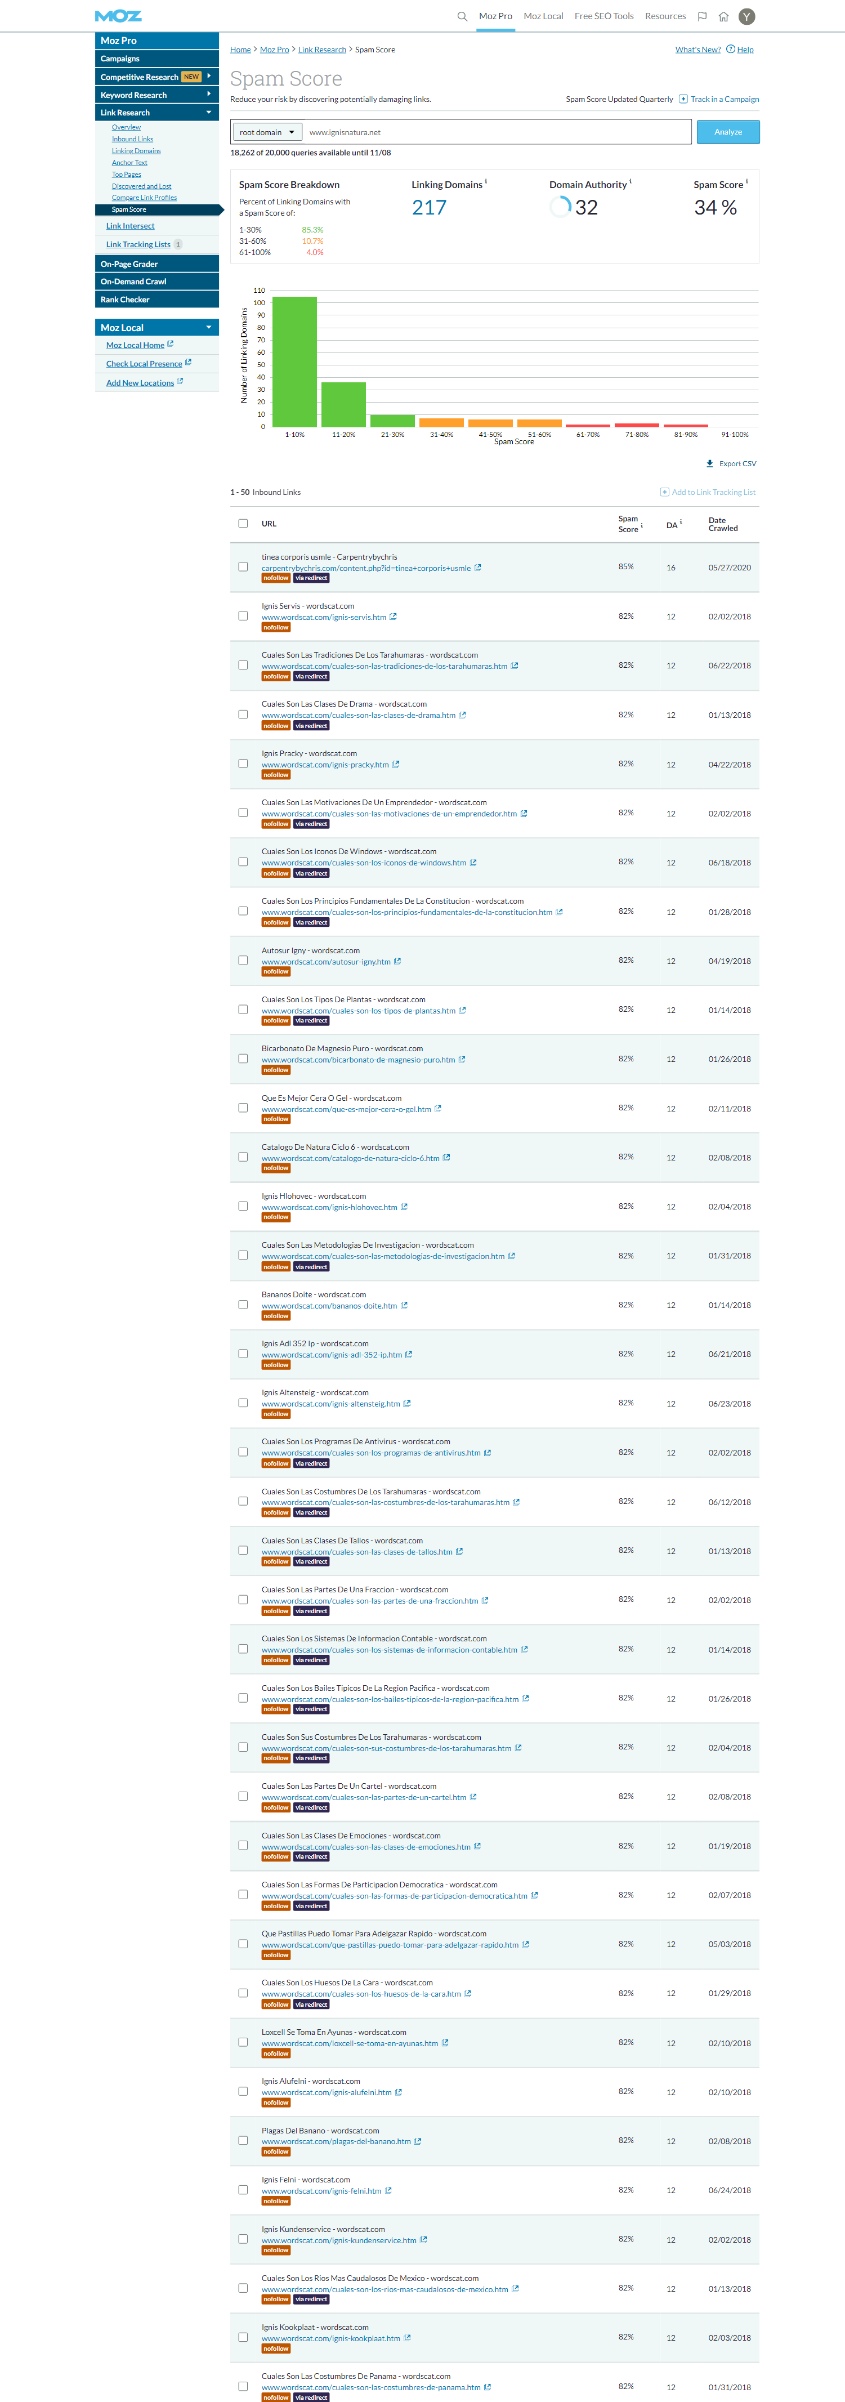Click Link Research breadcrumb link
This screenshot has width=845, height=2402.
coord(322,50)
